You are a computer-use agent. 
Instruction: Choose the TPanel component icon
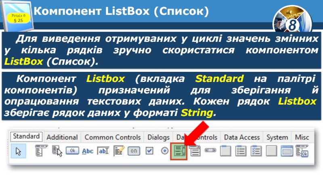coord(271,151)
